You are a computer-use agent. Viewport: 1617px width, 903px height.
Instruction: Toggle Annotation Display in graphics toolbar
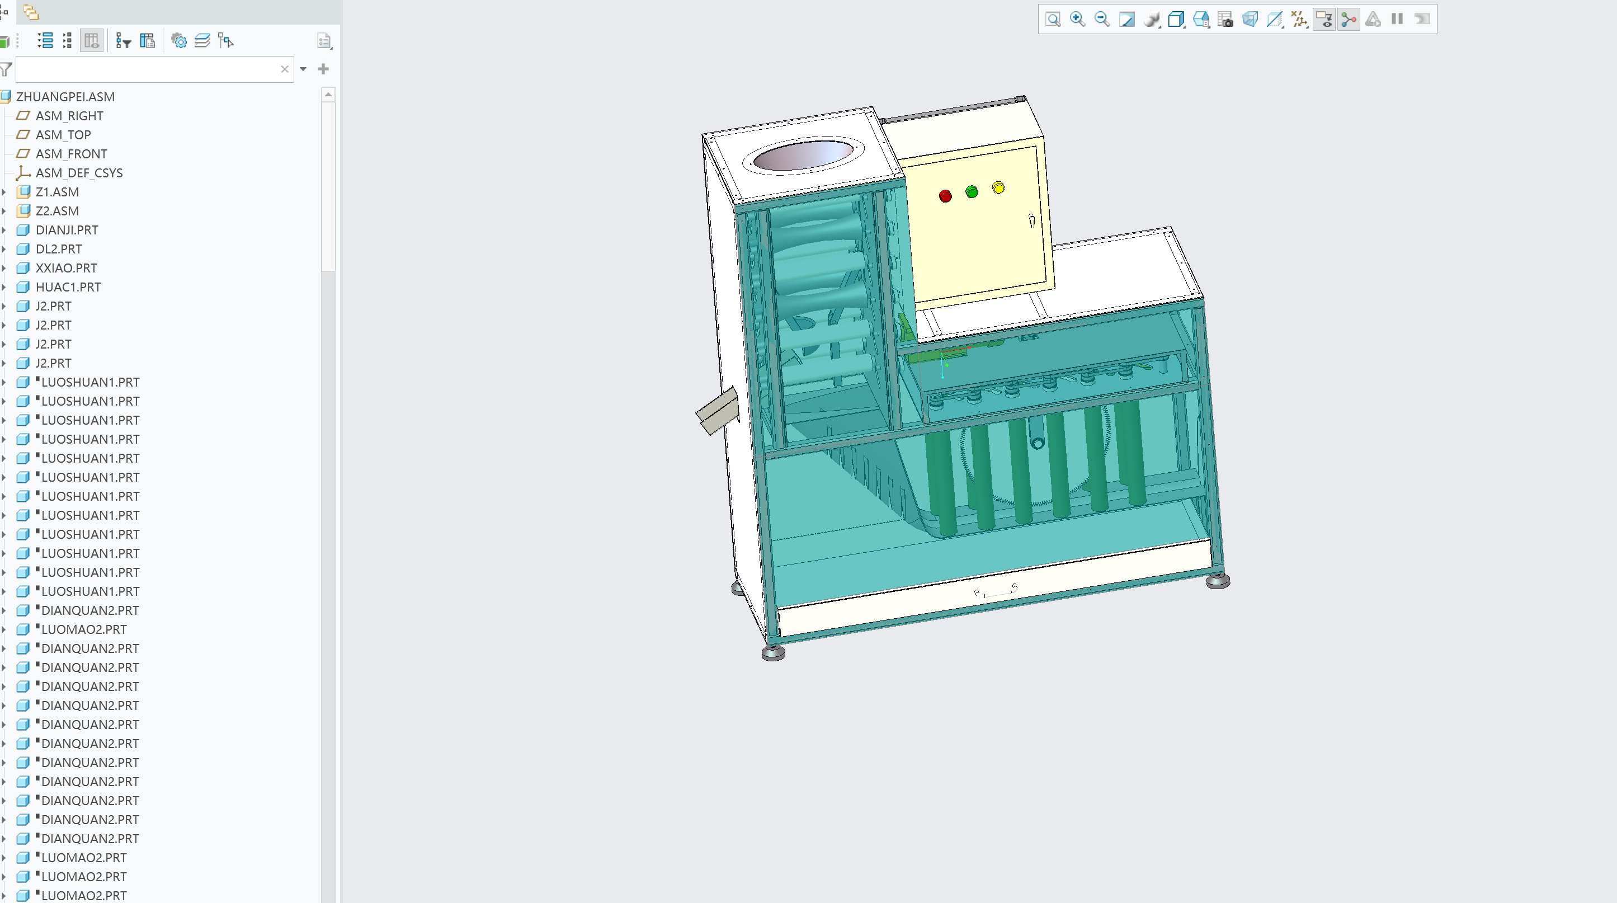1324,20
